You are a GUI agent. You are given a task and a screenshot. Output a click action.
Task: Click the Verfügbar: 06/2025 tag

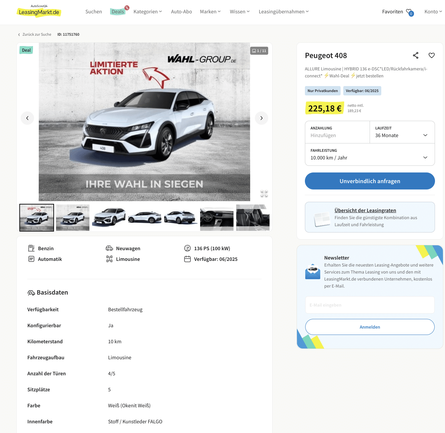(362, 91)
